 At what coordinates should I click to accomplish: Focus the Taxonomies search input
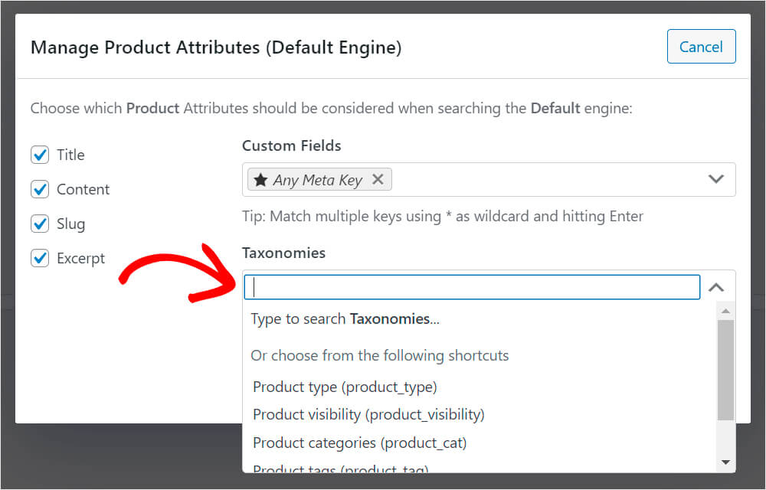pos(472,287)
